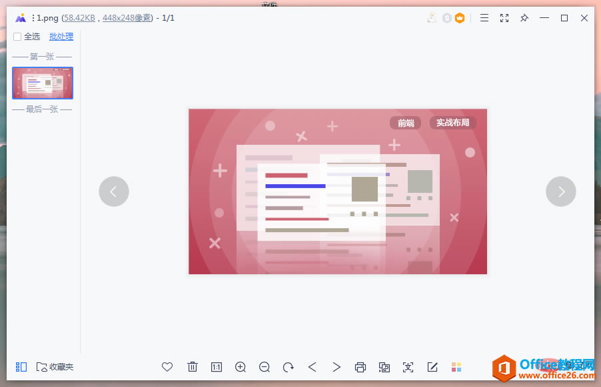Print the current image
Image resolution: width=601 pixels, height=387 pixels.
click(x=360, y=367)
